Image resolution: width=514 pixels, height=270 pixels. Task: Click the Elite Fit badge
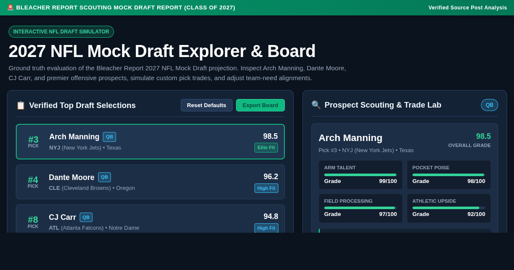266,147
